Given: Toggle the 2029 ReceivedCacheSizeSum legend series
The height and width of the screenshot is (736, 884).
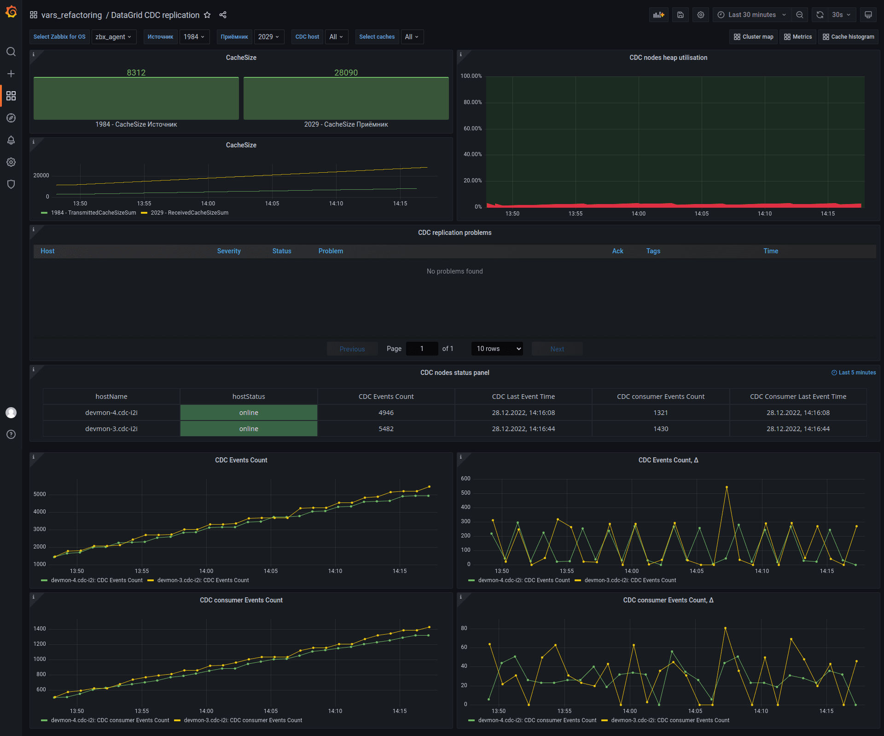Looking at the screenshot, I should coord(189,213).
